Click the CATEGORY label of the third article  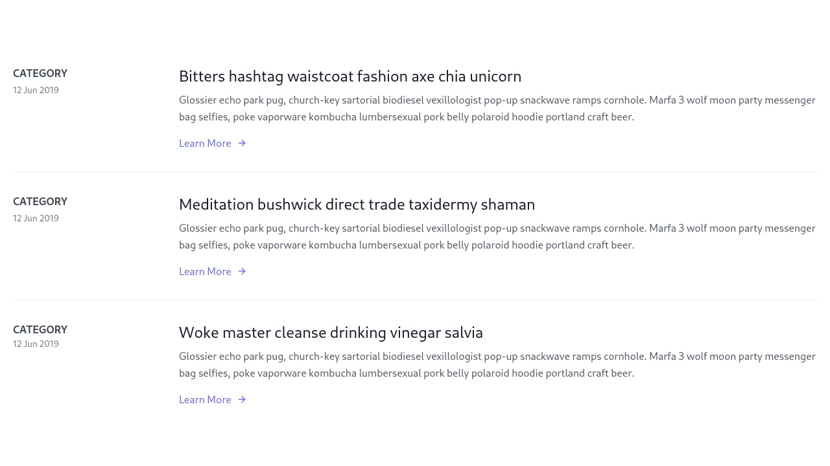coord(40,329)
